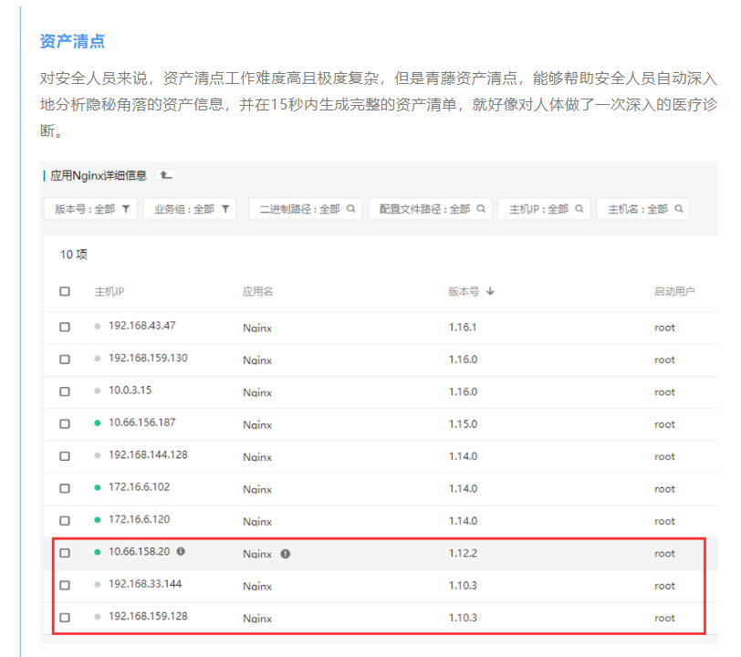Click the info icon next to 10.66.158.20
Viewport: 741px width, 657px height.
pos(181,551)
